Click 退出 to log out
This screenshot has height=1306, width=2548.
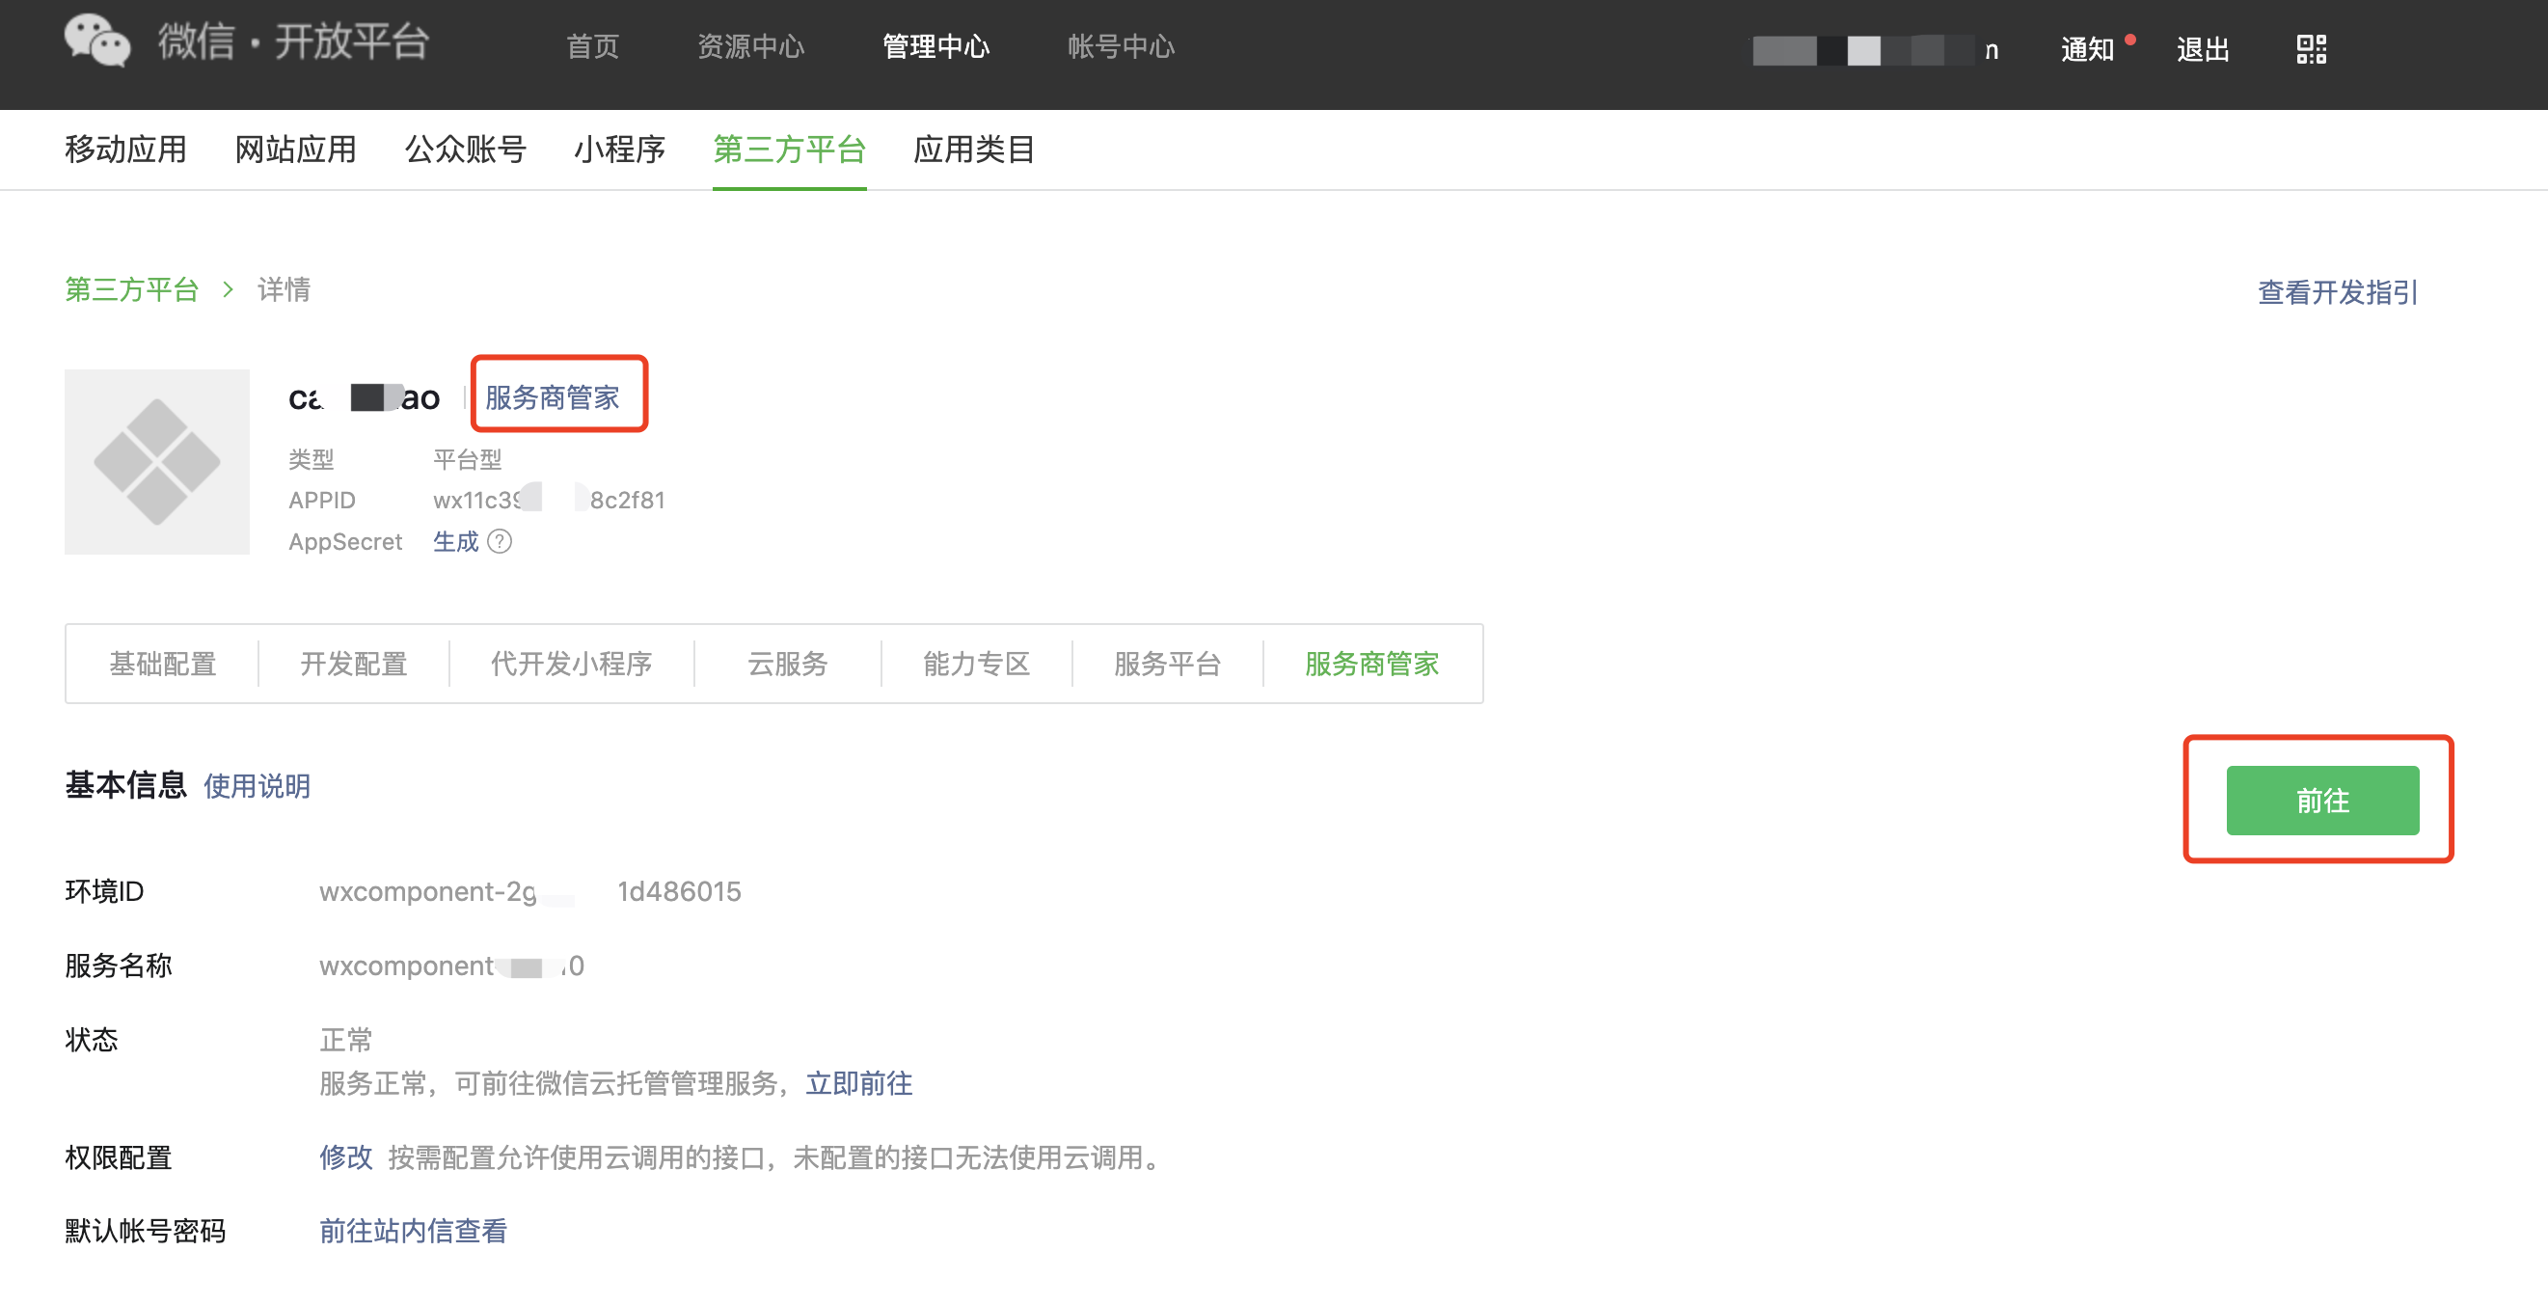coord(2203,48)
